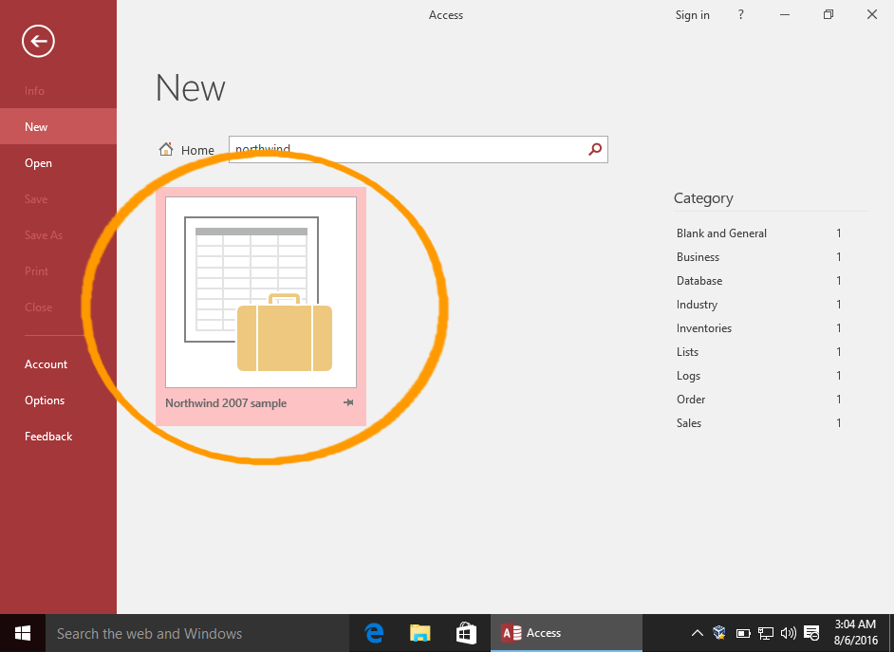Image resolution: width=894 pixels, height=652 pixels.
Task: Pin the Northwind 2007 sample template
Action: [348, 403]
